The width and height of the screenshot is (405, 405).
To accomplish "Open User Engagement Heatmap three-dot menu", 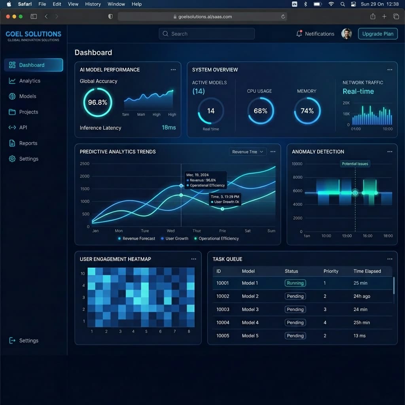I will tap(194, 259).
